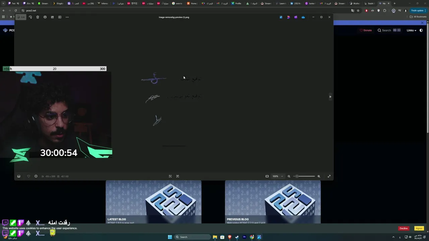This screenshot has height=241, width=429.
Task: Open Chrome from the taskbar
Action: point(252,237)
